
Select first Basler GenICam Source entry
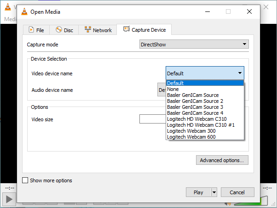[x=205, y=95]
